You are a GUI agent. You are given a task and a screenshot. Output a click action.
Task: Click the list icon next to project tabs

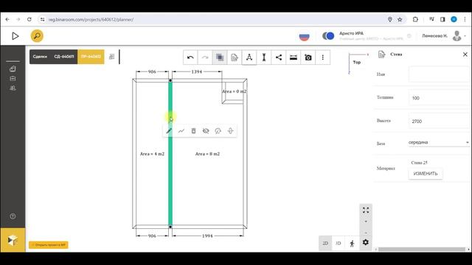pos(111,57)
